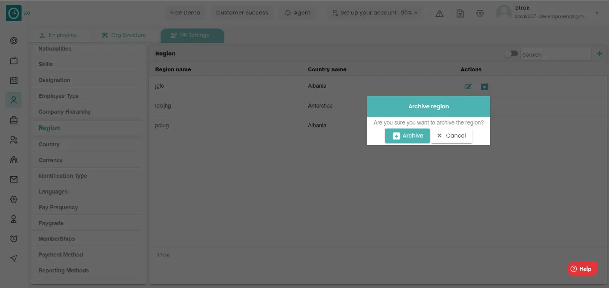Click the Country name column header

pos(327,70)
